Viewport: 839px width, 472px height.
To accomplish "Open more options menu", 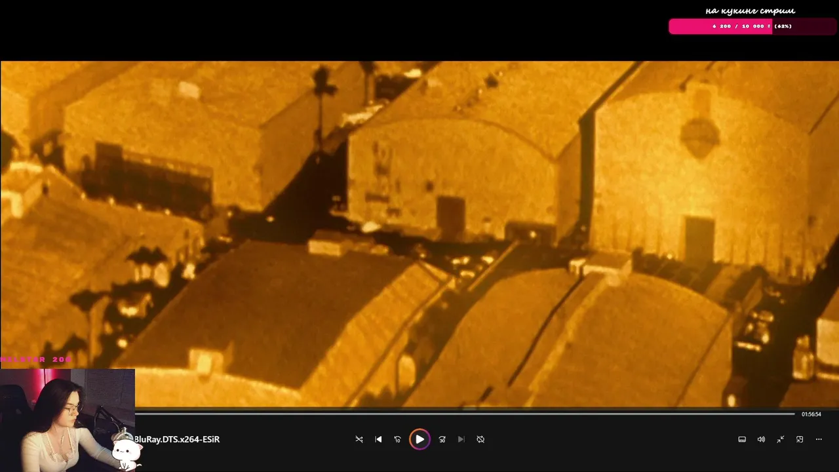I will (819, 439).
